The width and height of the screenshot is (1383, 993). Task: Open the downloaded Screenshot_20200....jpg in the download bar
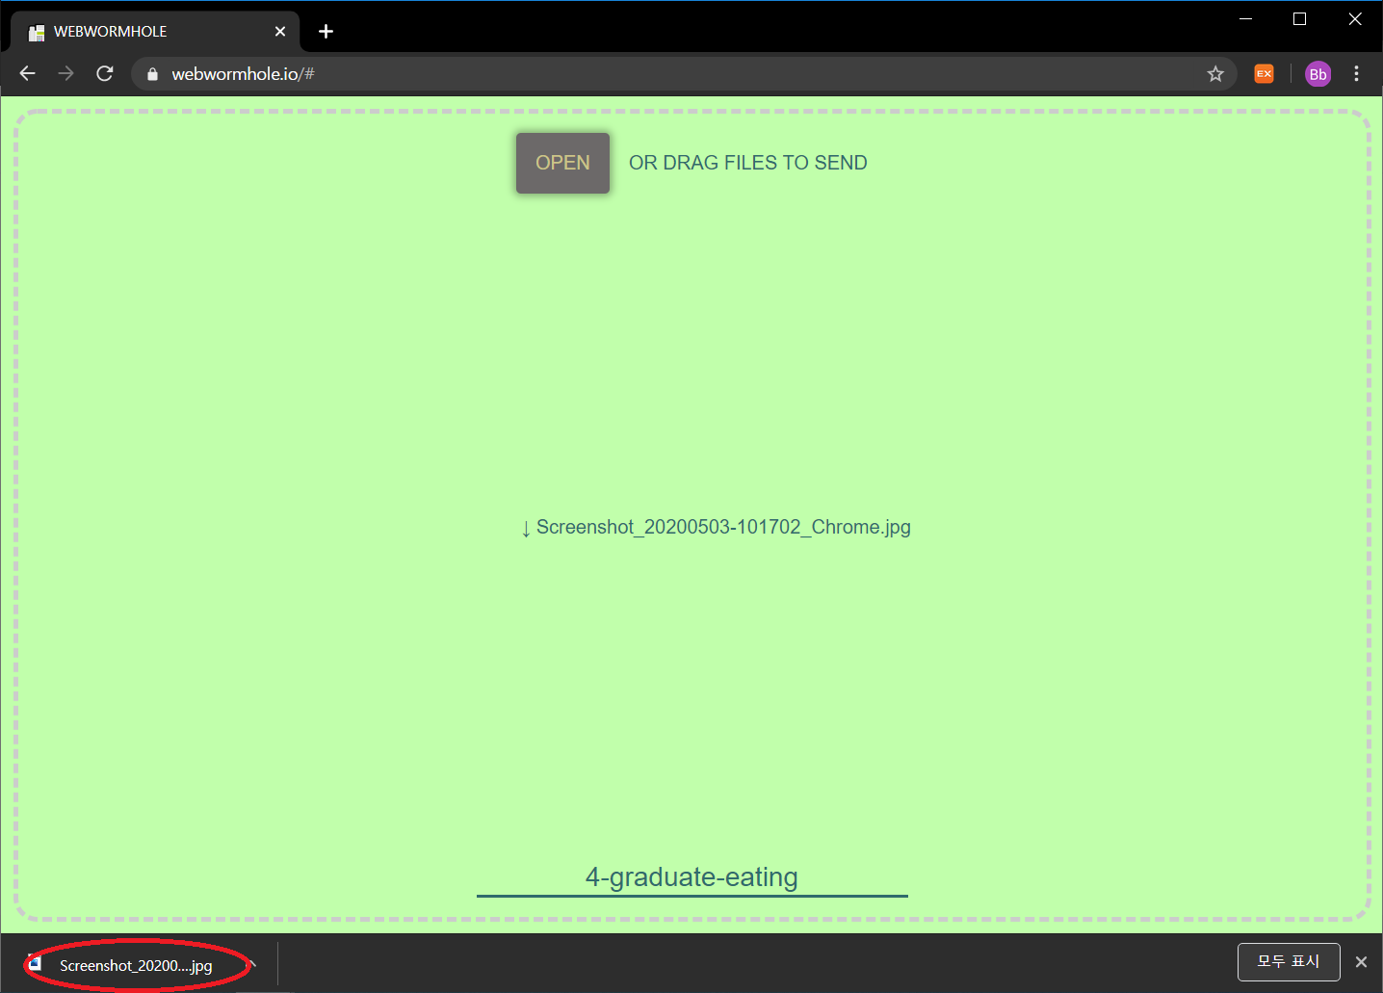pyautogui.click(x=136, y=965)
